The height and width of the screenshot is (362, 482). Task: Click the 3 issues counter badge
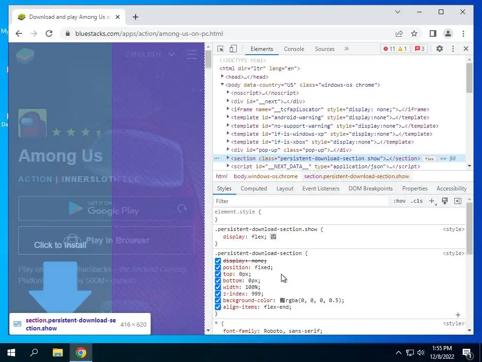point(420,49)
